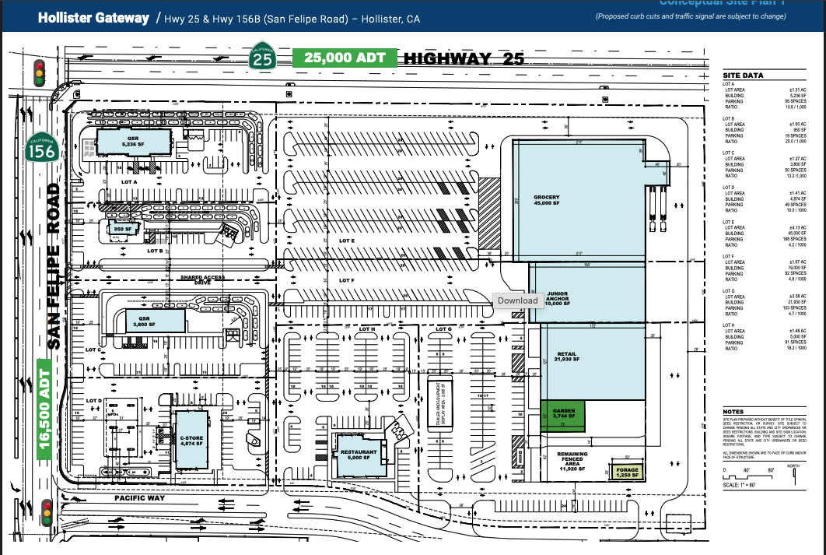
Task: Click the SITE DATA heading
Action: click(743, 76)
